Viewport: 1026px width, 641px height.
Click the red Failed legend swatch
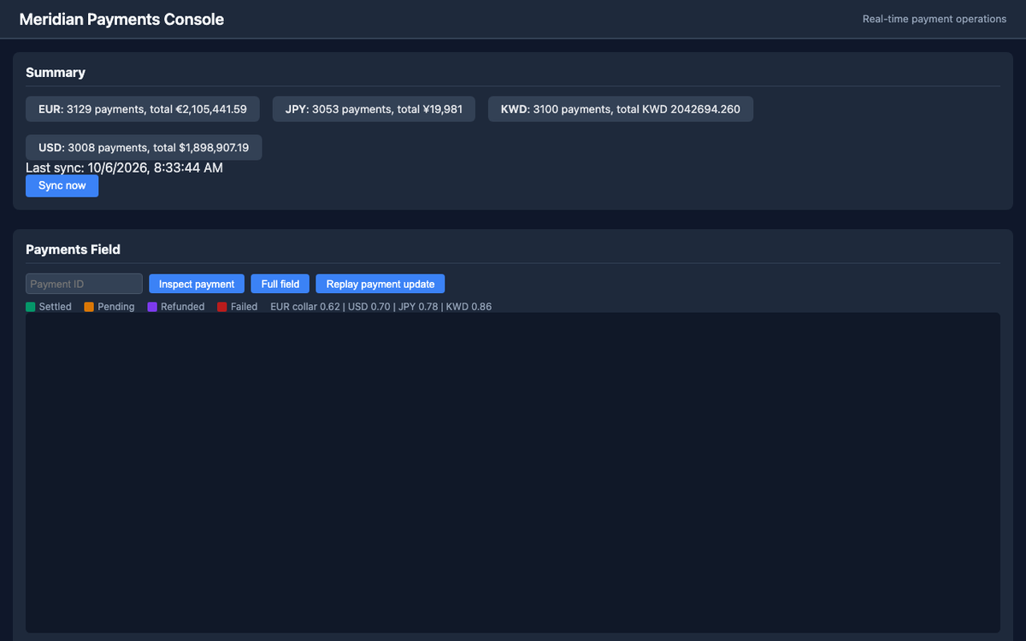click(x=222, y=307)
